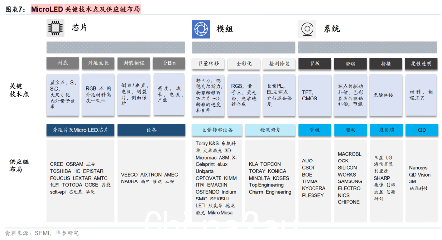The height and width of the screenshot is (240, 442).
Task: Click the KLA TOPCON line
Action: (265, 164)
